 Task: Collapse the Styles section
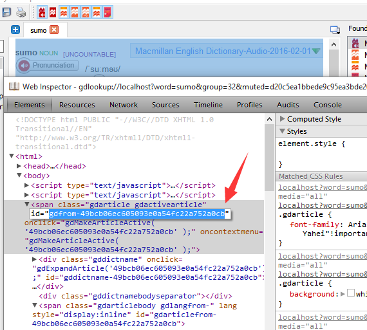tap(282, 131)
